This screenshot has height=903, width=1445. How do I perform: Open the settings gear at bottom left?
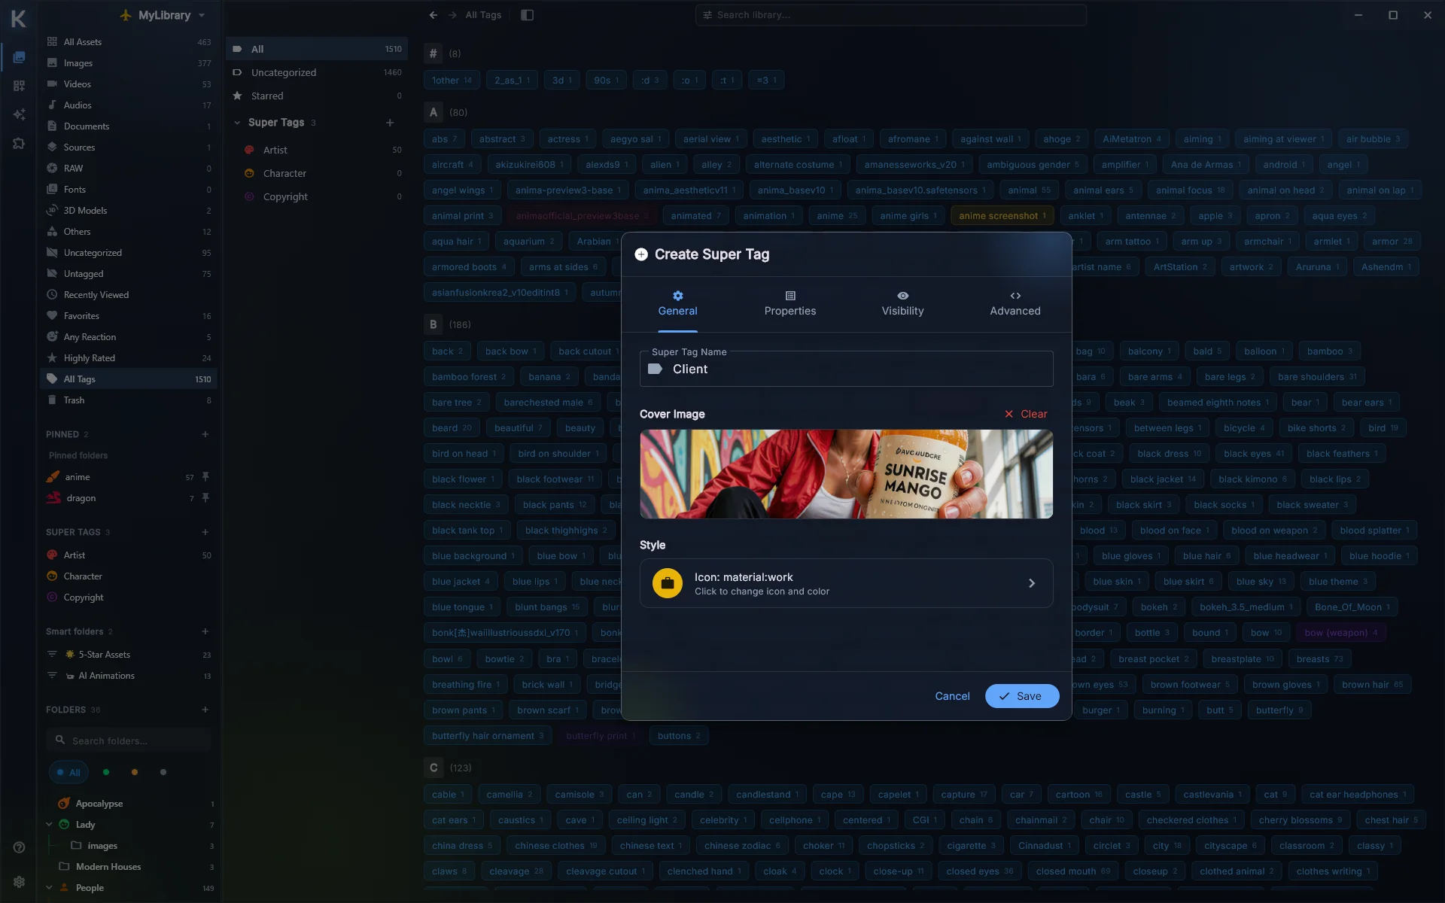click(19, 881)
